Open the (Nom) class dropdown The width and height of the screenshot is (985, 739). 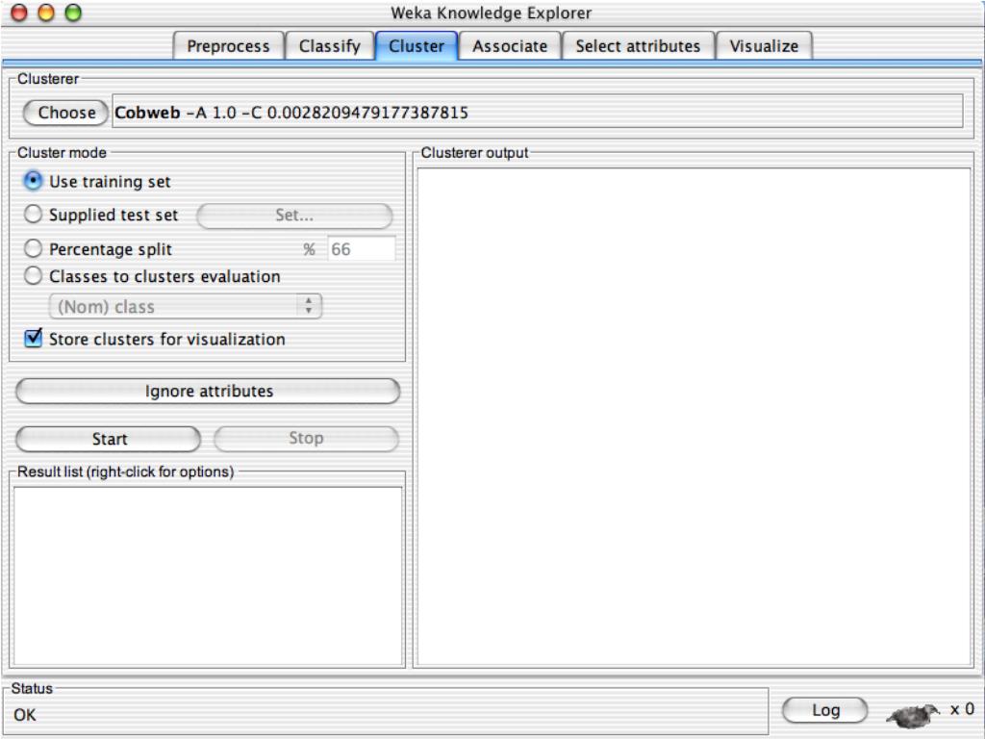(186, 307)
